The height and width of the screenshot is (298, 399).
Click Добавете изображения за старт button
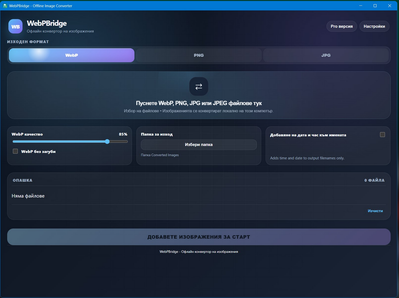[199, 237]
